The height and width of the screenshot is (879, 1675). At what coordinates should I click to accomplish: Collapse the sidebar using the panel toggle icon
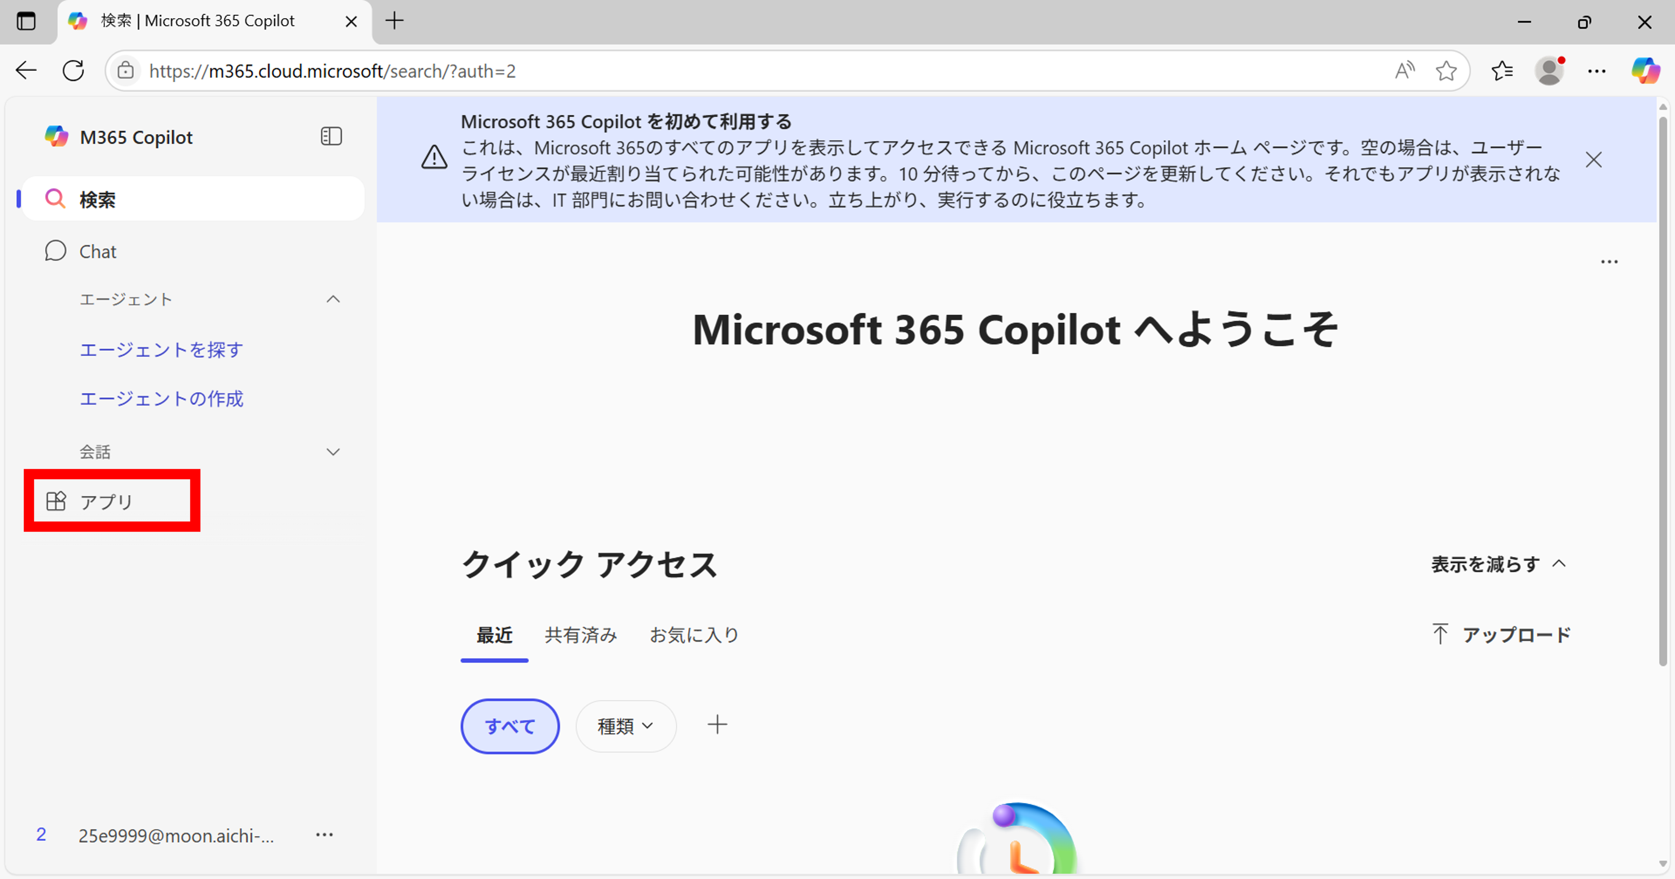pyautogui.click(x=332, y=136)
